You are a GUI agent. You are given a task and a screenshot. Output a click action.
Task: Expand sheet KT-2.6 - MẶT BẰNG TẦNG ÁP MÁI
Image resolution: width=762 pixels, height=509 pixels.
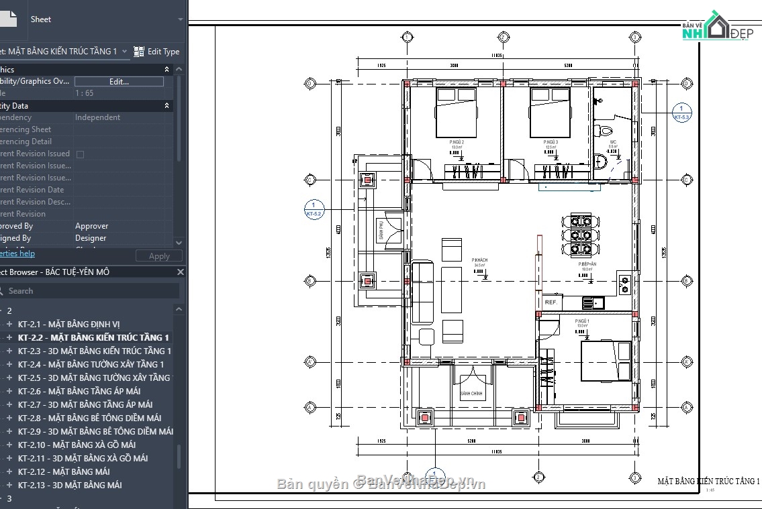9,391
